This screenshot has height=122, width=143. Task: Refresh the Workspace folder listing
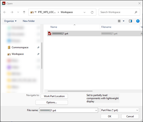(92, 12)
